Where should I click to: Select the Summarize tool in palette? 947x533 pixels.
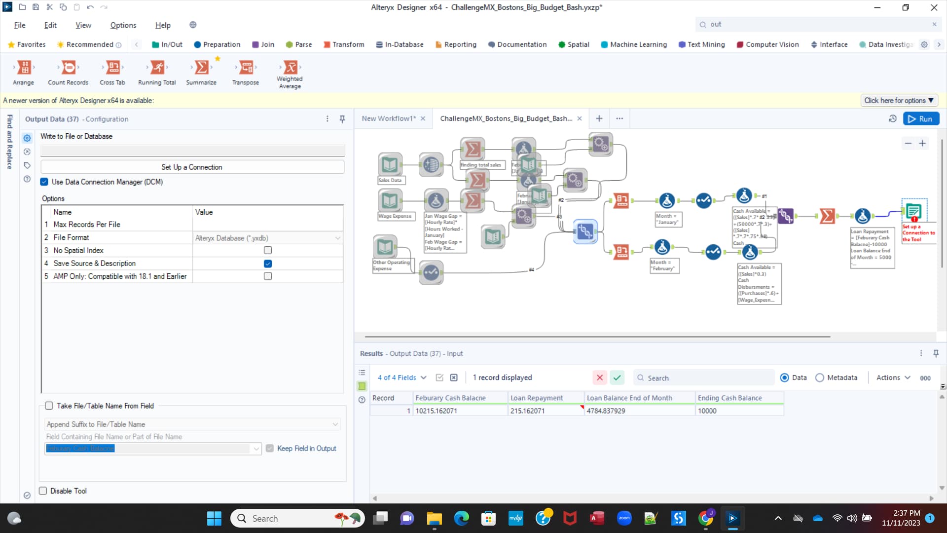pos(201,68)
